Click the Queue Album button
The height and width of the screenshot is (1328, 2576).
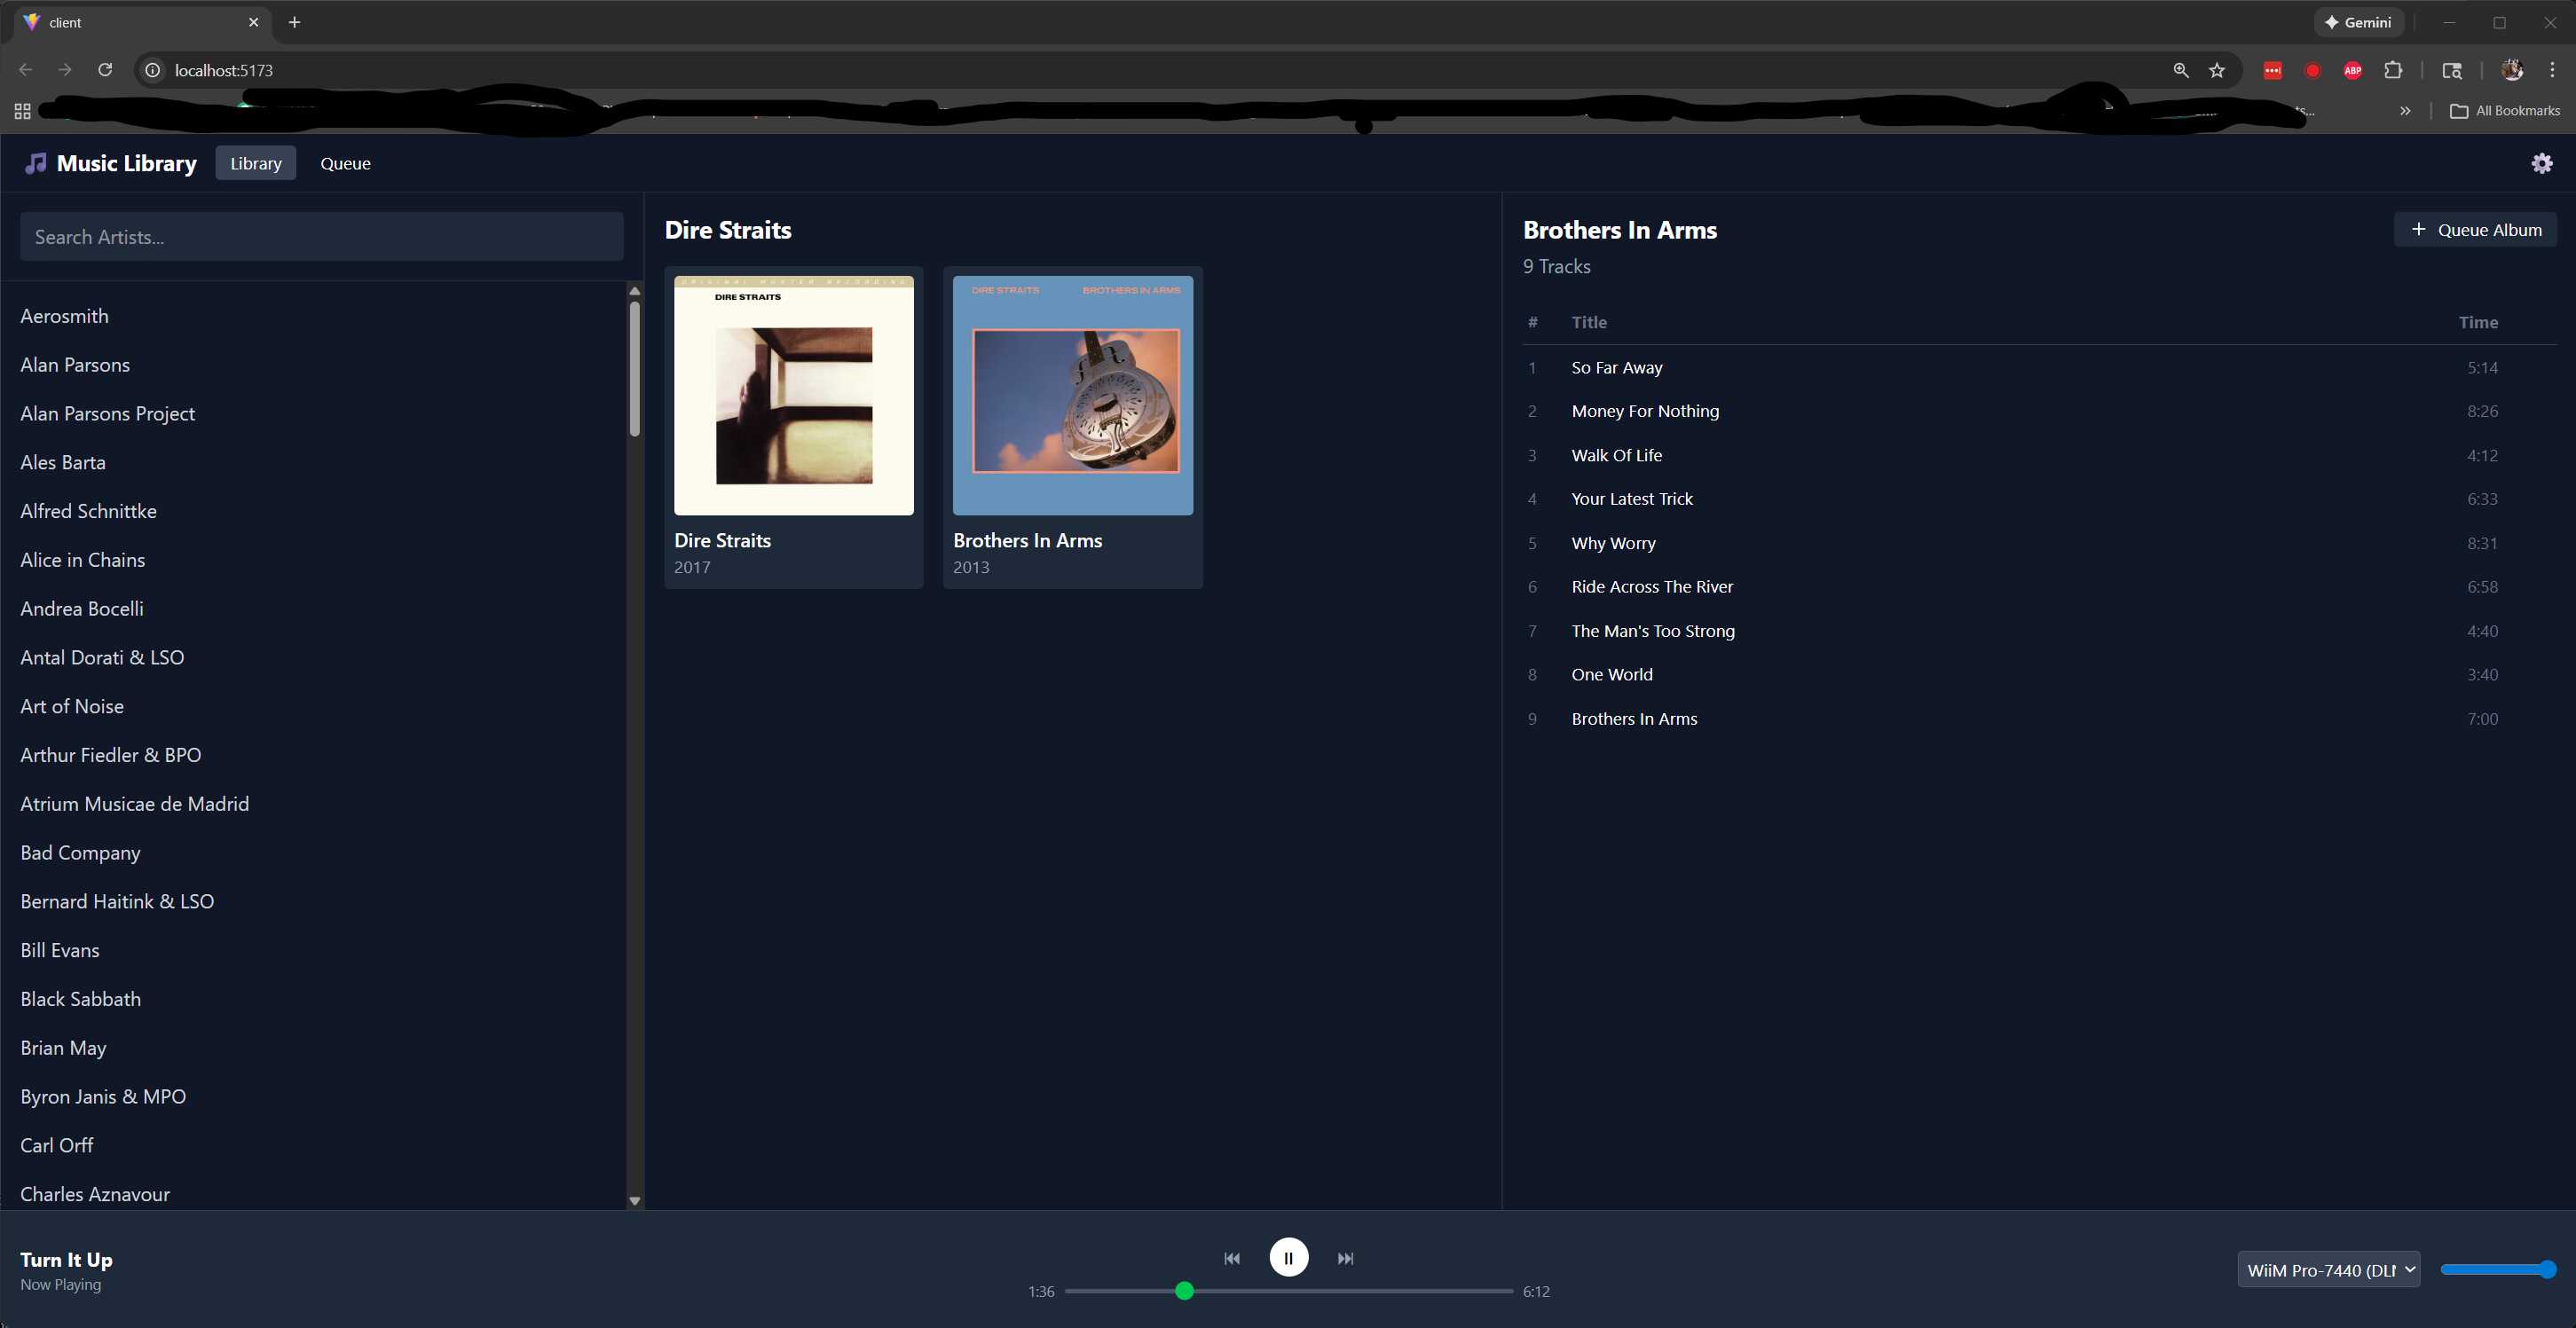click(x=2475, y=229)
